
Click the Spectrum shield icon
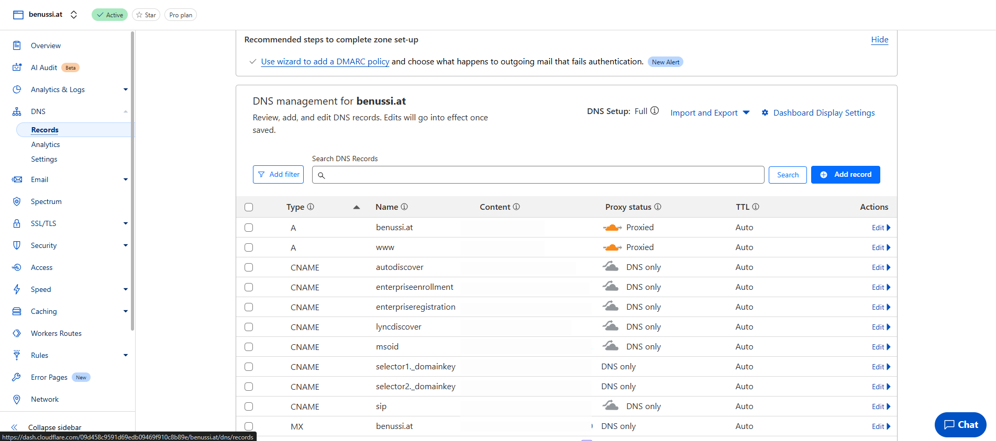pyautogui.click(x=17, y=201)
